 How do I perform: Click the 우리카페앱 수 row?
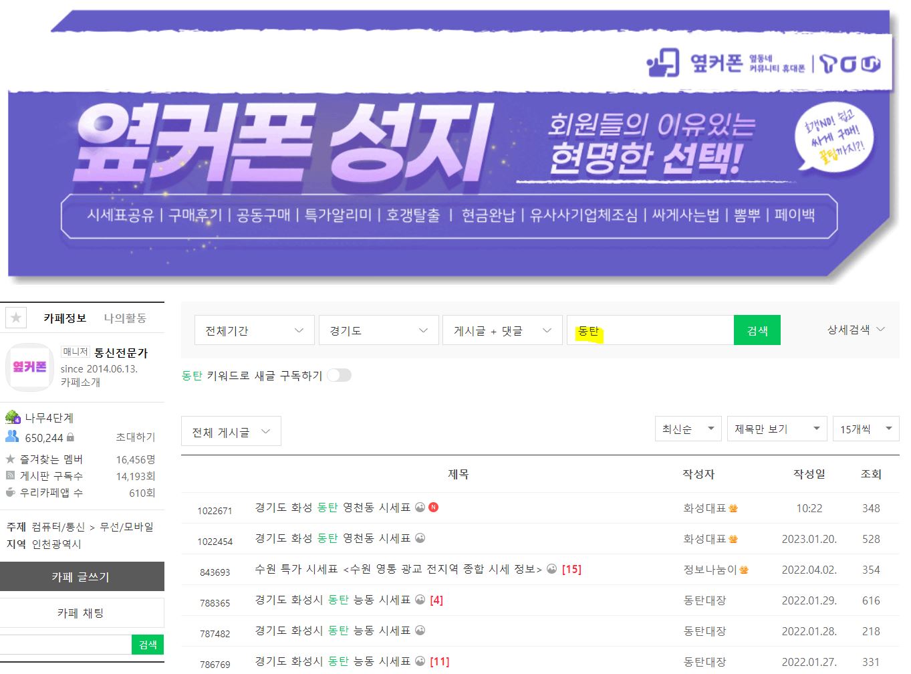pos(80,493)
